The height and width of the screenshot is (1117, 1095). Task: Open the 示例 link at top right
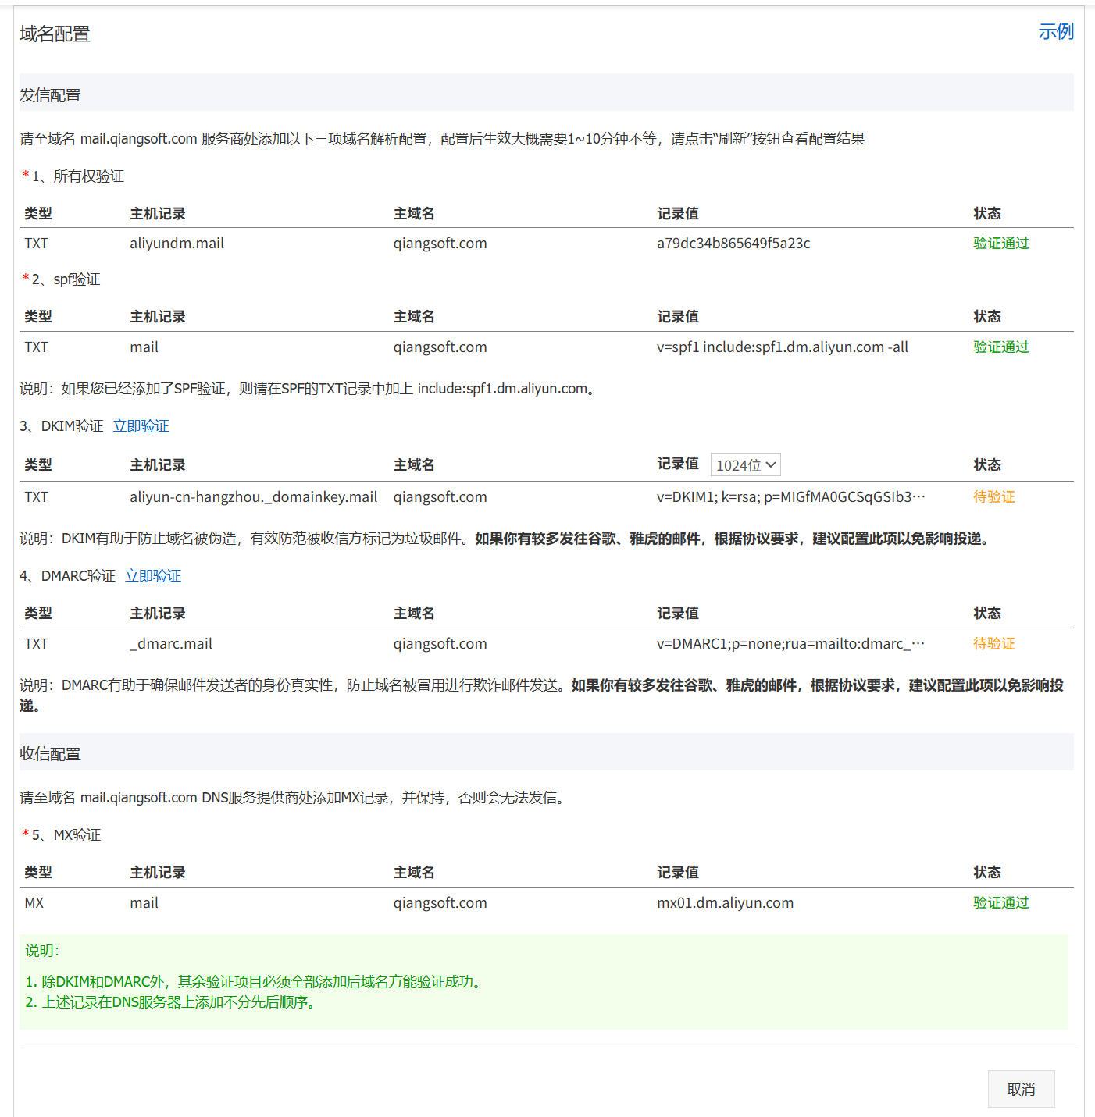pos(1055,32)
